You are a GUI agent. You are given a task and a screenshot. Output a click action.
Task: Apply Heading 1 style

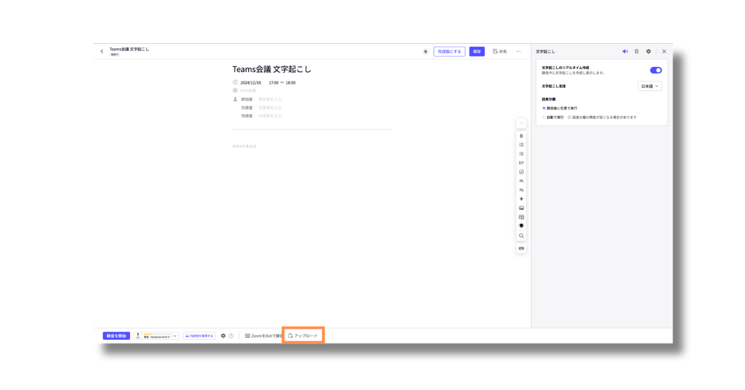[521, 181]
